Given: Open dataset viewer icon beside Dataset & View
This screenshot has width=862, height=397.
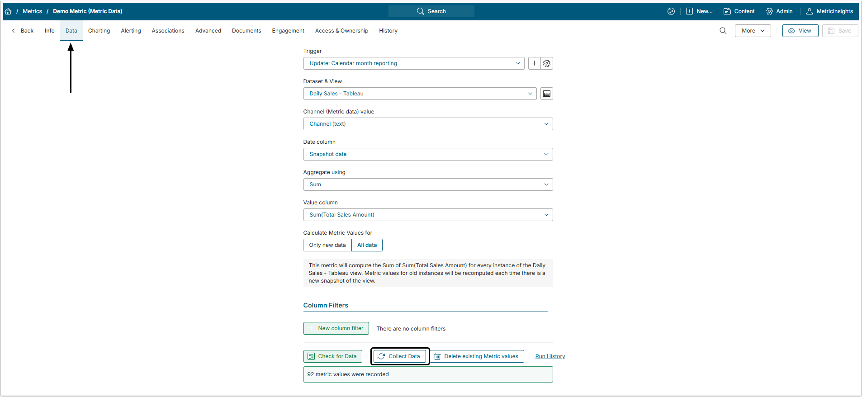Looking at the screenshot, I should (x=547, y=94).
